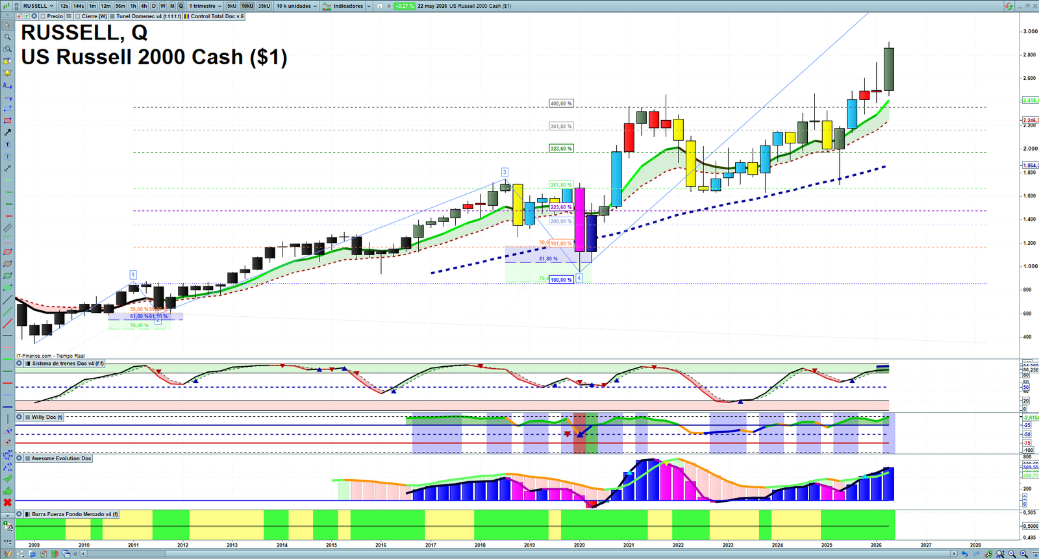
Task: Click the 400,00 % Fibonacci level label
Action: pos(561,103)
